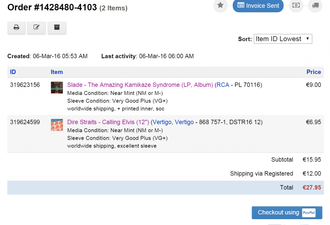
Task: Open Slade album cover thumbnail
Action: point(57,87)
